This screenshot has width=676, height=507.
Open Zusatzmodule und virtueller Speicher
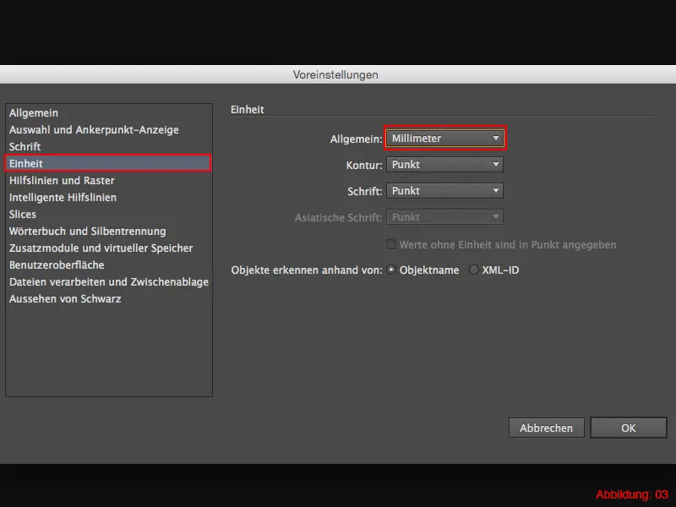[x=109, y=248]
